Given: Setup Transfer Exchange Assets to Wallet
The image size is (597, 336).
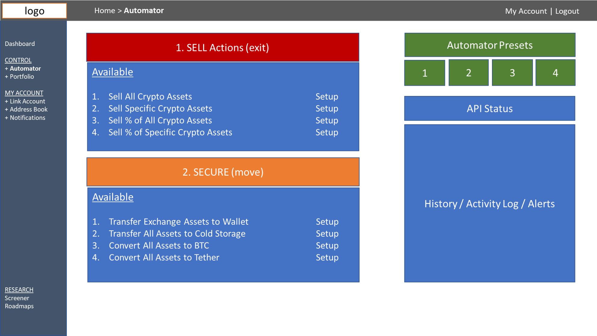Looking at the screenshot, I should click(x=327, y=222).
